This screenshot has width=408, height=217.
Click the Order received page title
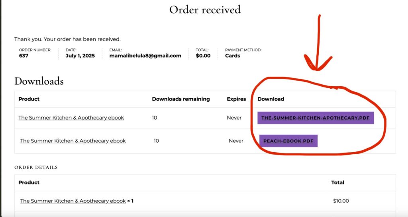pyautogui.click(x=205, y=10)
